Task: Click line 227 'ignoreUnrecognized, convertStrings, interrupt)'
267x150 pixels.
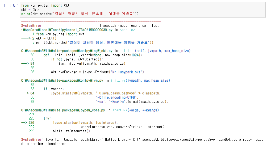Action: pos(122,127)
